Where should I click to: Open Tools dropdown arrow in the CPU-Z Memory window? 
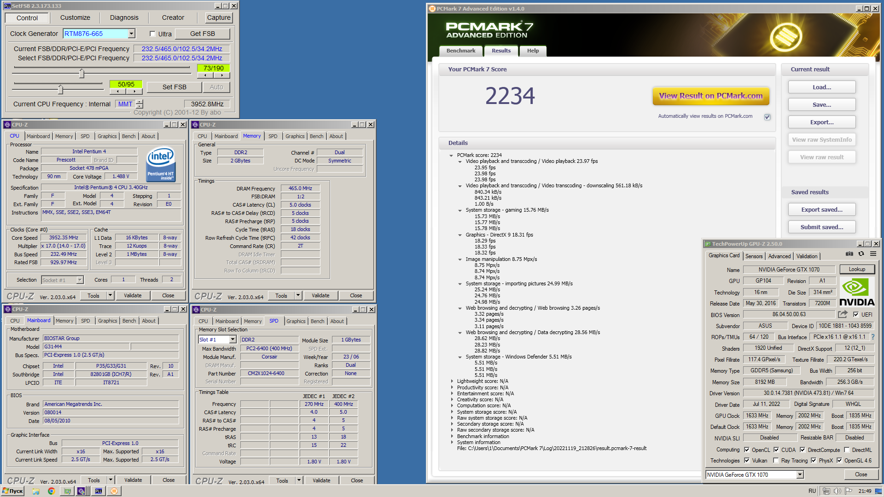click(x=298, y=295)
